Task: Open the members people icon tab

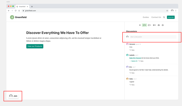Action: click(159, 25)
